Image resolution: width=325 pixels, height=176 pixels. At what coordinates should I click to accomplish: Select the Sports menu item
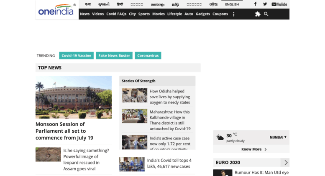pyautogui.click(x=144, y=14)
